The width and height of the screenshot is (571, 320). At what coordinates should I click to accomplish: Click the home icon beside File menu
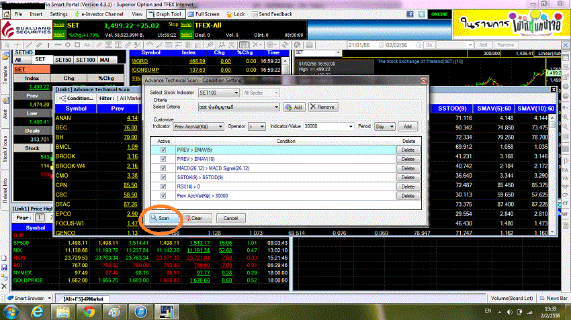6,14
